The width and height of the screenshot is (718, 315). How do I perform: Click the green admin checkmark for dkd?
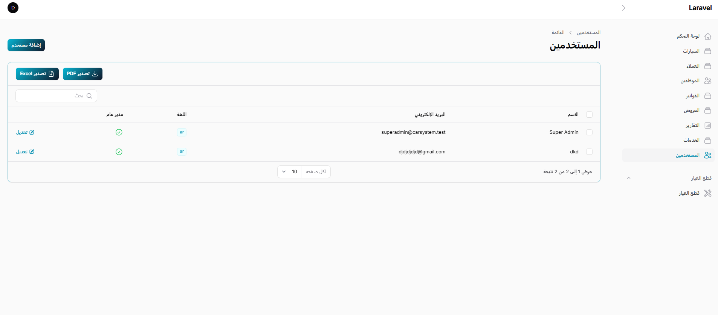(x=119, y=152)
